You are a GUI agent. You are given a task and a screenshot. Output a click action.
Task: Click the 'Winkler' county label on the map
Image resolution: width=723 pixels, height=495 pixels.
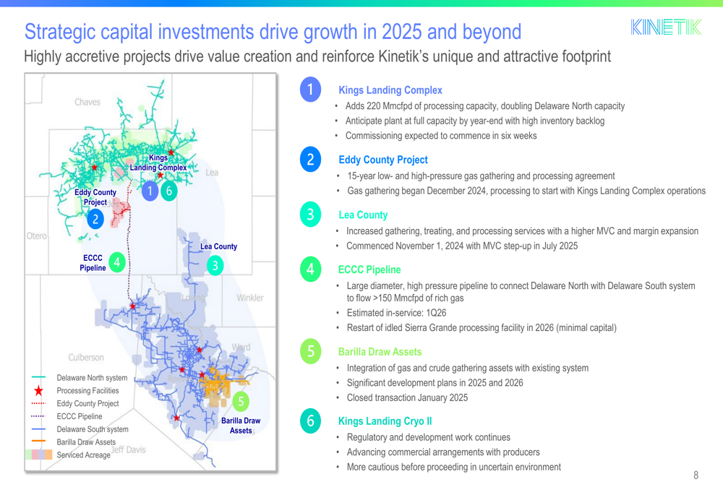(x=250, y=298)
